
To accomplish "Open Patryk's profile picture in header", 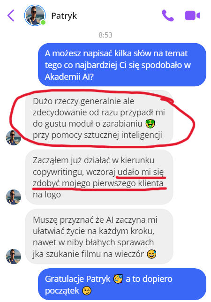I will click(35, 15).
